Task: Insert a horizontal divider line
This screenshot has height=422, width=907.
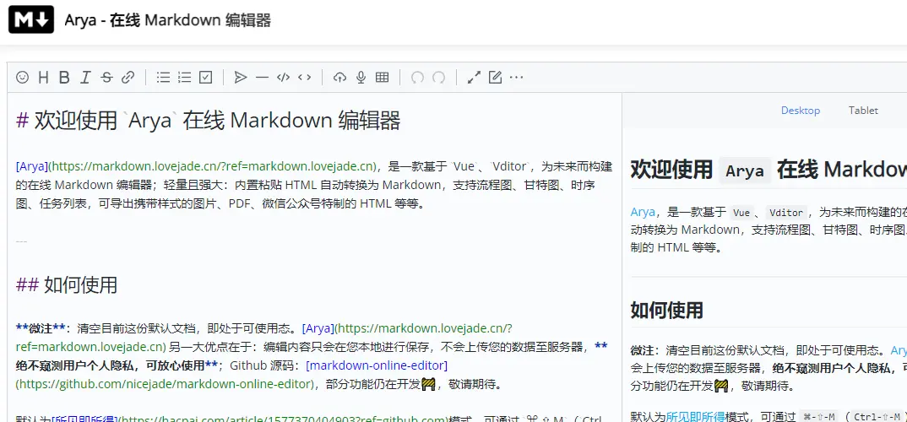Action: coord(262,78)
